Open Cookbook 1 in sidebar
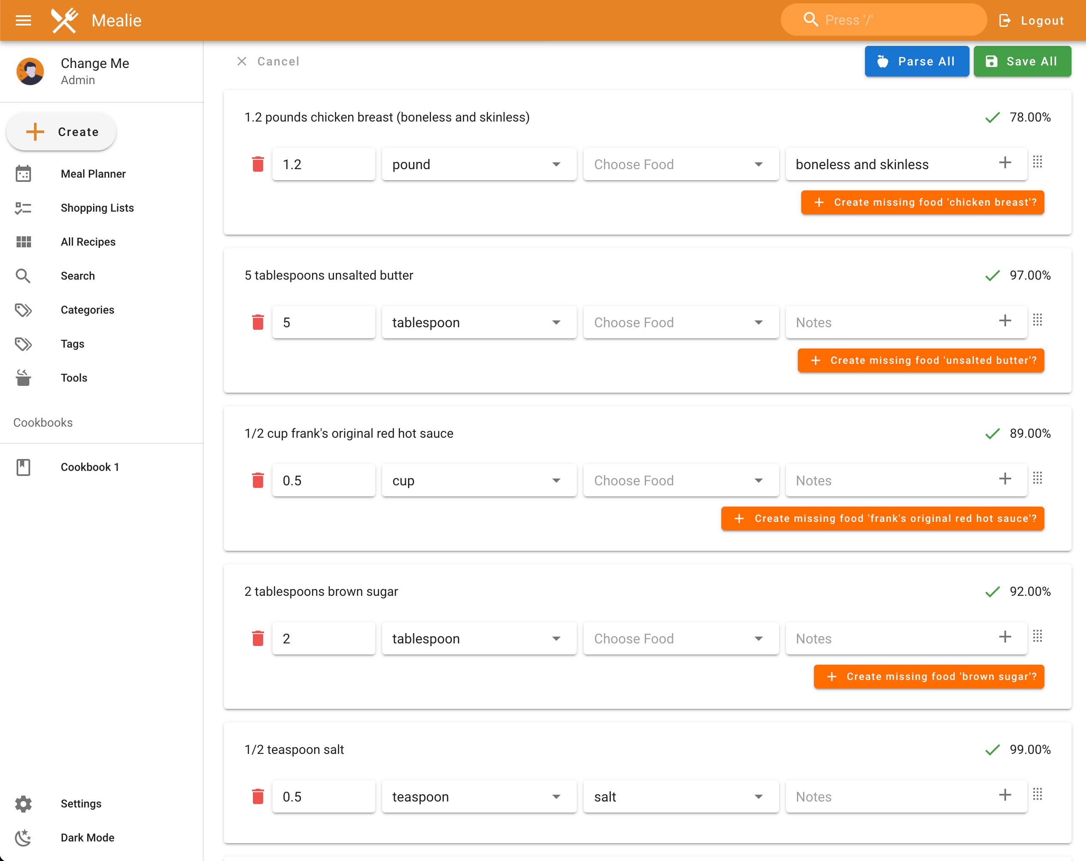The height and width of the screenshot is (861, 1086). (x=90, y=467)
